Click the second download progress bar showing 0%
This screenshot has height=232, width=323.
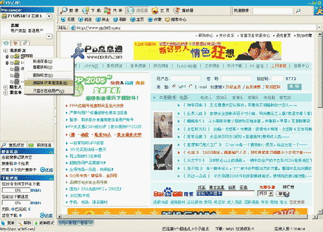tap(16, 202)
